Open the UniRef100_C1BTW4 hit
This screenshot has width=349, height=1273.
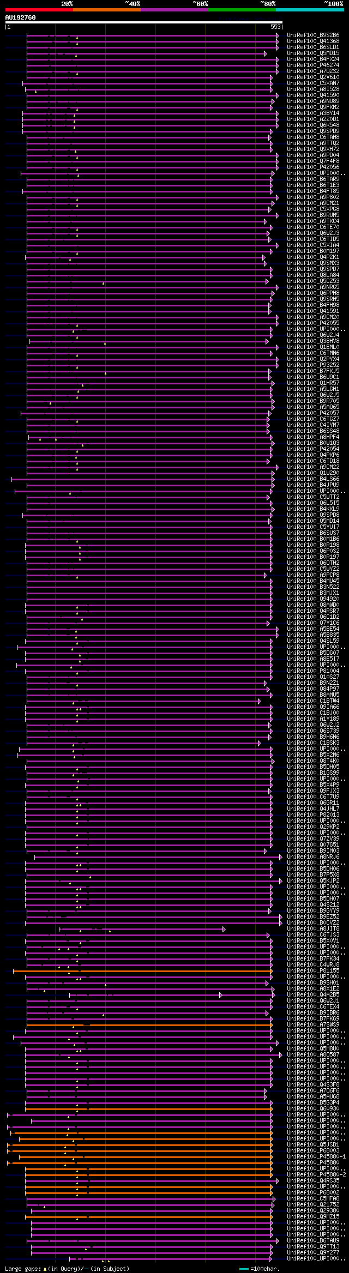click(x=313, y=701)
